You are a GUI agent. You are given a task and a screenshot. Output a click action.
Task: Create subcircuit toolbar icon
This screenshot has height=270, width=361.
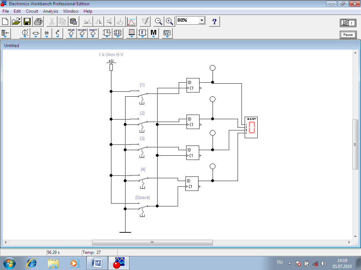[x=120, y=21]
